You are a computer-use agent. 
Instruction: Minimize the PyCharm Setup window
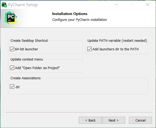(x=116, y=5)
